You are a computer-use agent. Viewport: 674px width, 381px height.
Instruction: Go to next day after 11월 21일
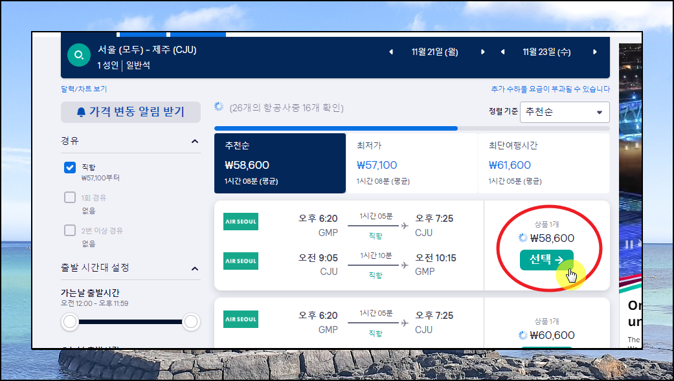point(483,52)
